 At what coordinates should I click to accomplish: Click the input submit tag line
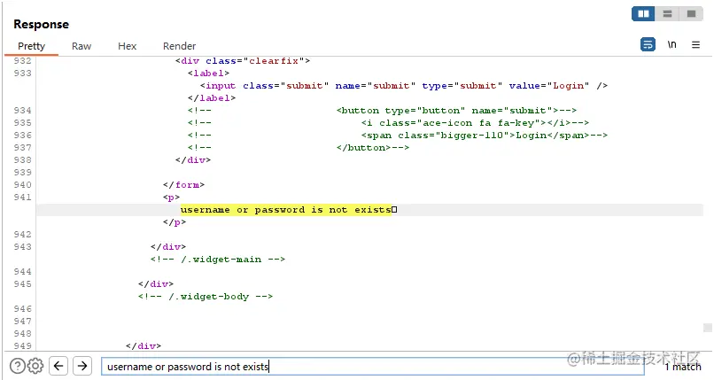pyautogui.click(x=403, y=86)
